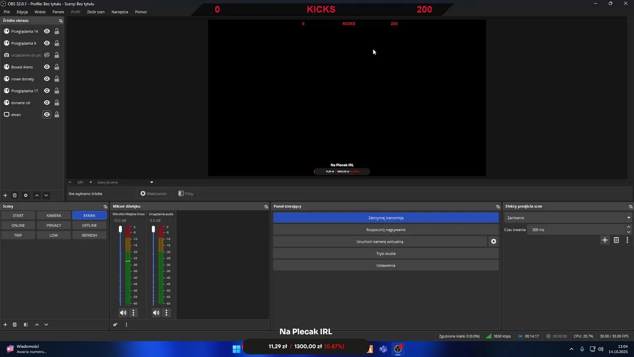Open Skaluj do okna preview scaling dropdown

[125, 182]
